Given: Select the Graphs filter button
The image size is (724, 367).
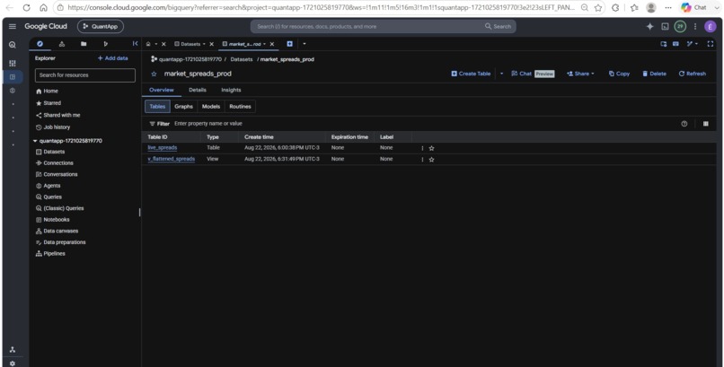Looking at the screenshot, I should point(183,107).
